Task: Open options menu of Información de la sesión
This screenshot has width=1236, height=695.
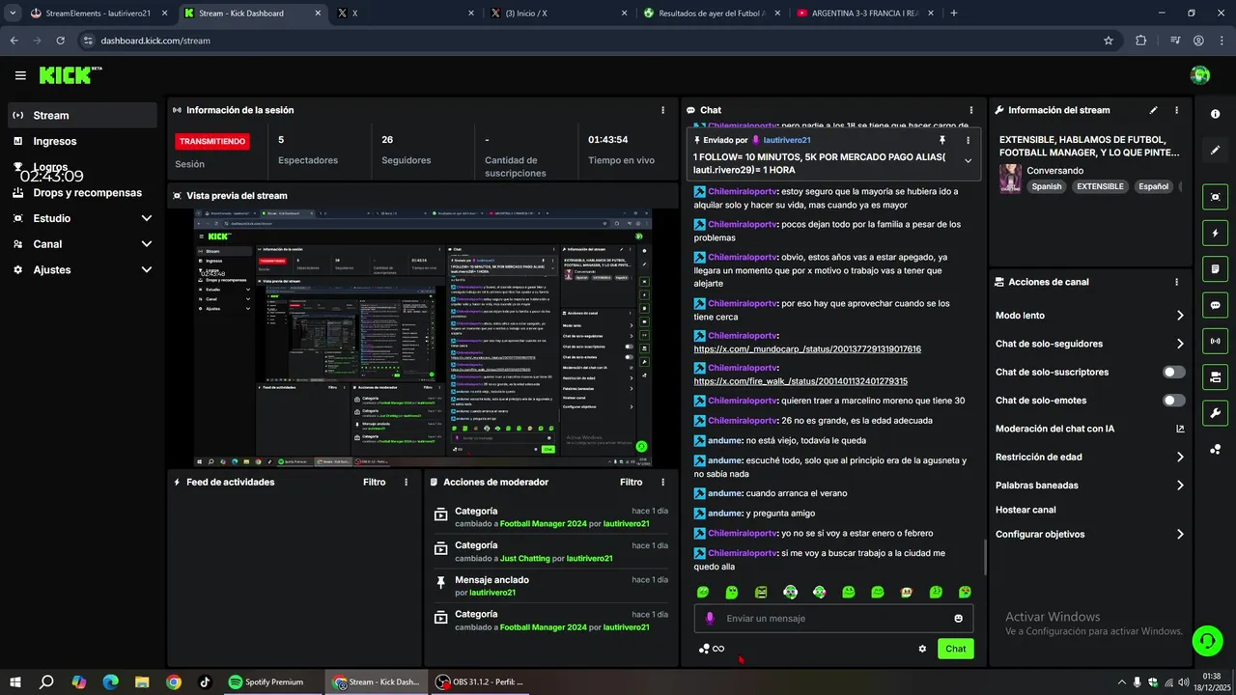Action: tap(662, 110)
